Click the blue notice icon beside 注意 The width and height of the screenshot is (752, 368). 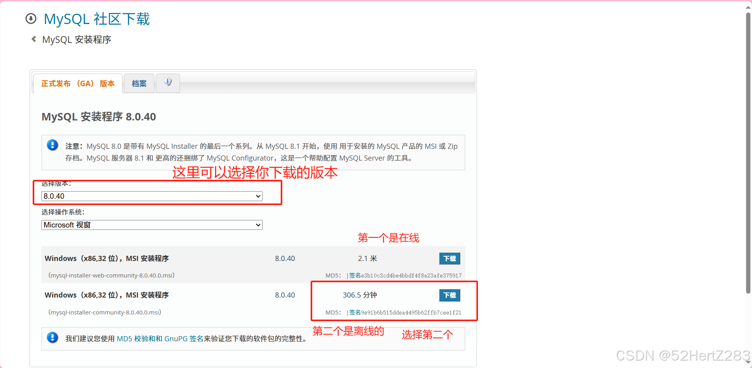52,145
